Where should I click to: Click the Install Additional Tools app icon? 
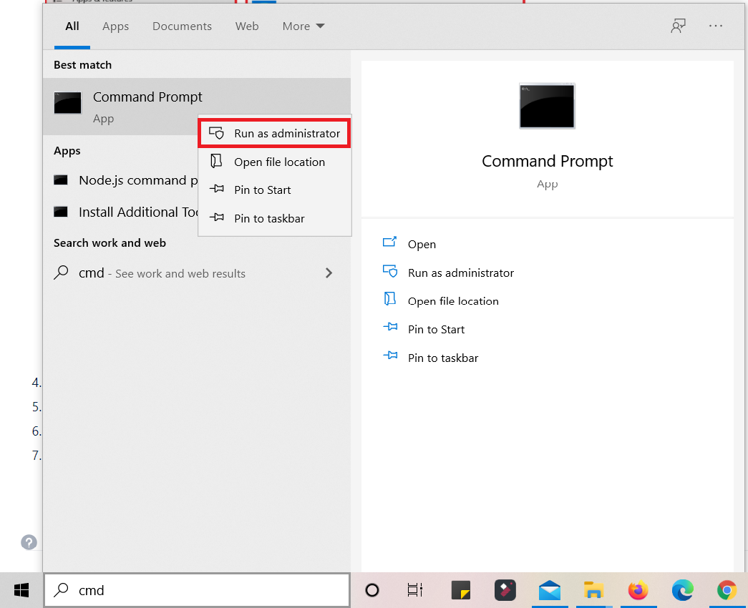pyautogui.click(x=61, y=212)
